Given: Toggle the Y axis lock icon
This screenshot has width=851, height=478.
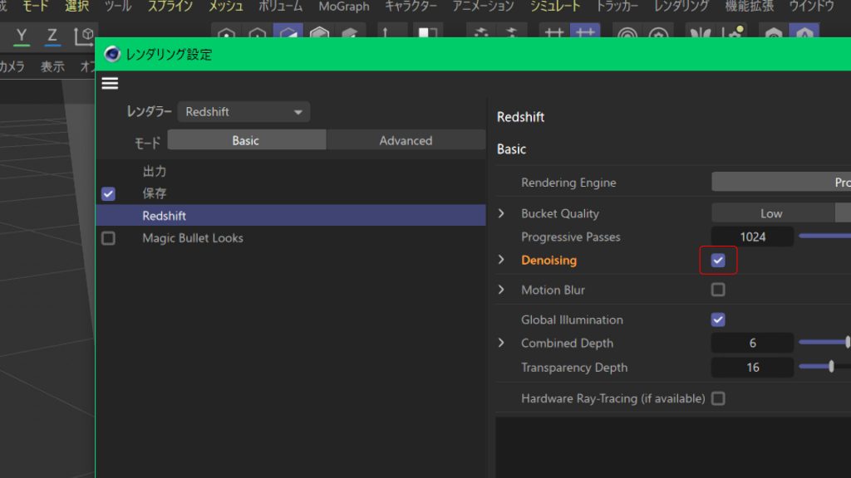Looking at the screenshot, I should (22, 36).
